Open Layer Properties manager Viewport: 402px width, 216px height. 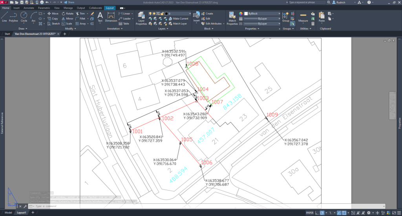point(141,18)
